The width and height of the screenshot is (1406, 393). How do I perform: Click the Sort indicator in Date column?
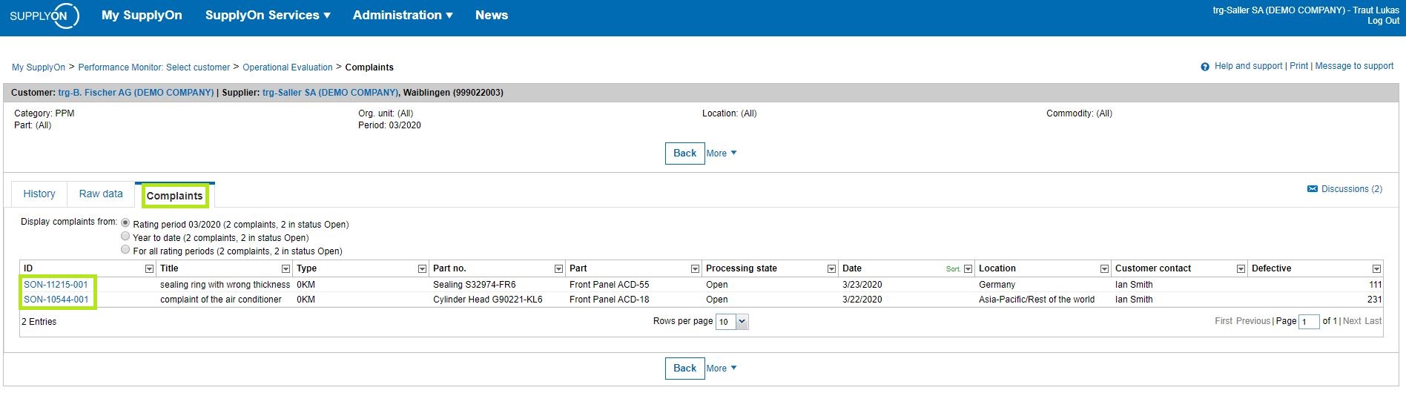952,269
